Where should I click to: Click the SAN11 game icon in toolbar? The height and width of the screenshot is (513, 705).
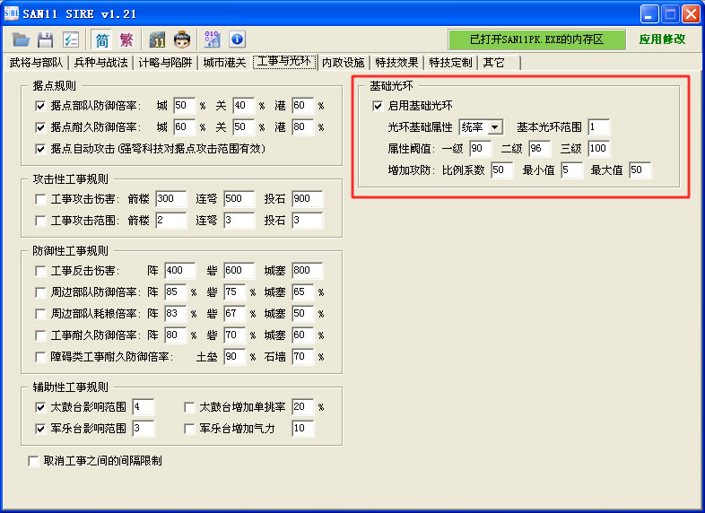[x=158, y=39]
